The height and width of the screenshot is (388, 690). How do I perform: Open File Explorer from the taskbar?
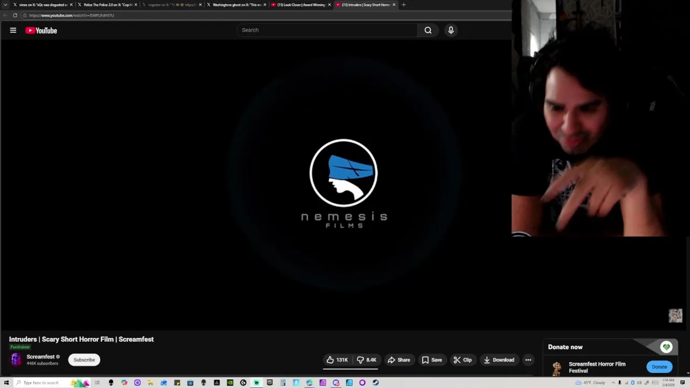point(150,383)
